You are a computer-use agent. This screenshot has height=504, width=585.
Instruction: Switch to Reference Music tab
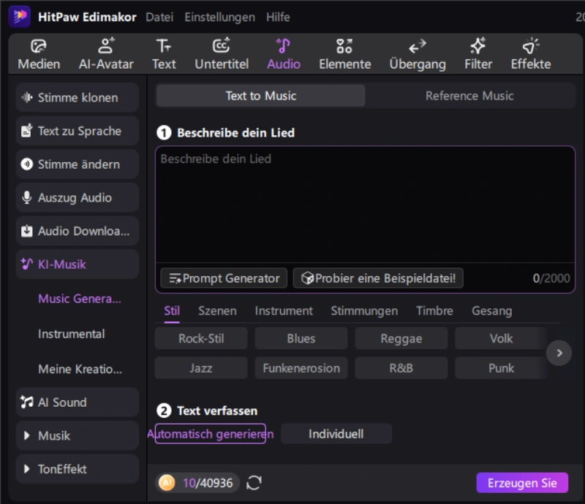(x=469, y=96)
